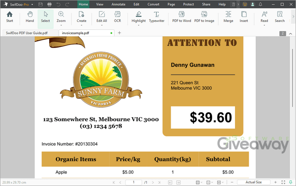Switch to SwifDoo PDF User Guide.pdf tab
Image resolution: width=296 pixels, height=186 pixels.
[30, 33]
